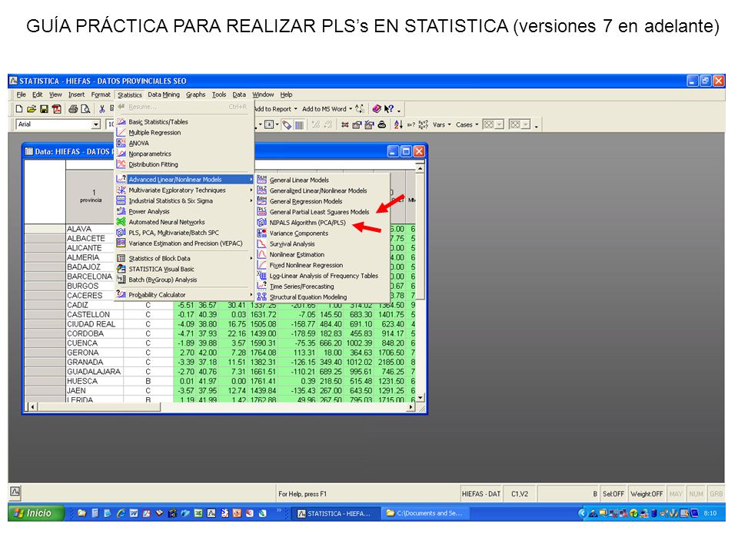Click scroll right arrow in data window
Screen dimensions: 738x553
[x=411, y=407]
